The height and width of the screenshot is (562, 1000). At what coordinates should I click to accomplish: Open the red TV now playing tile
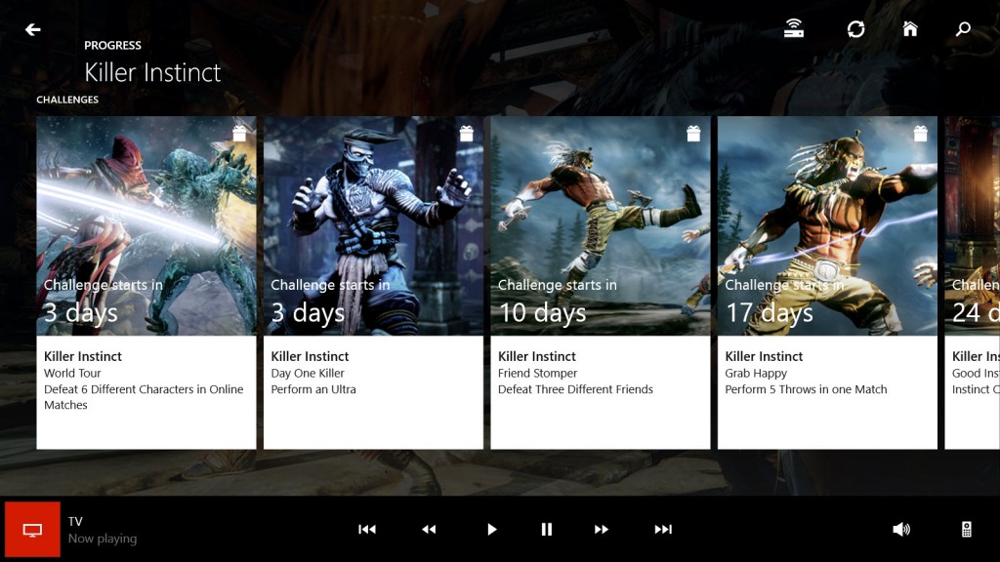click(32, 530)
